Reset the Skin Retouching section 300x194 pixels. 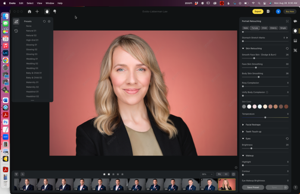pos(287,48)
